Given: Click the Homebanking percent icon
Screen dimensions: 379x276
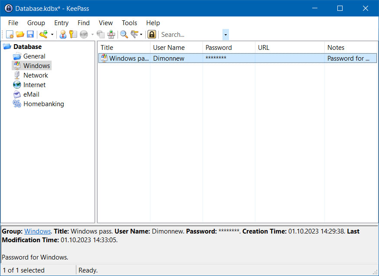Looking at the screenshot, I should coord(17,104).
